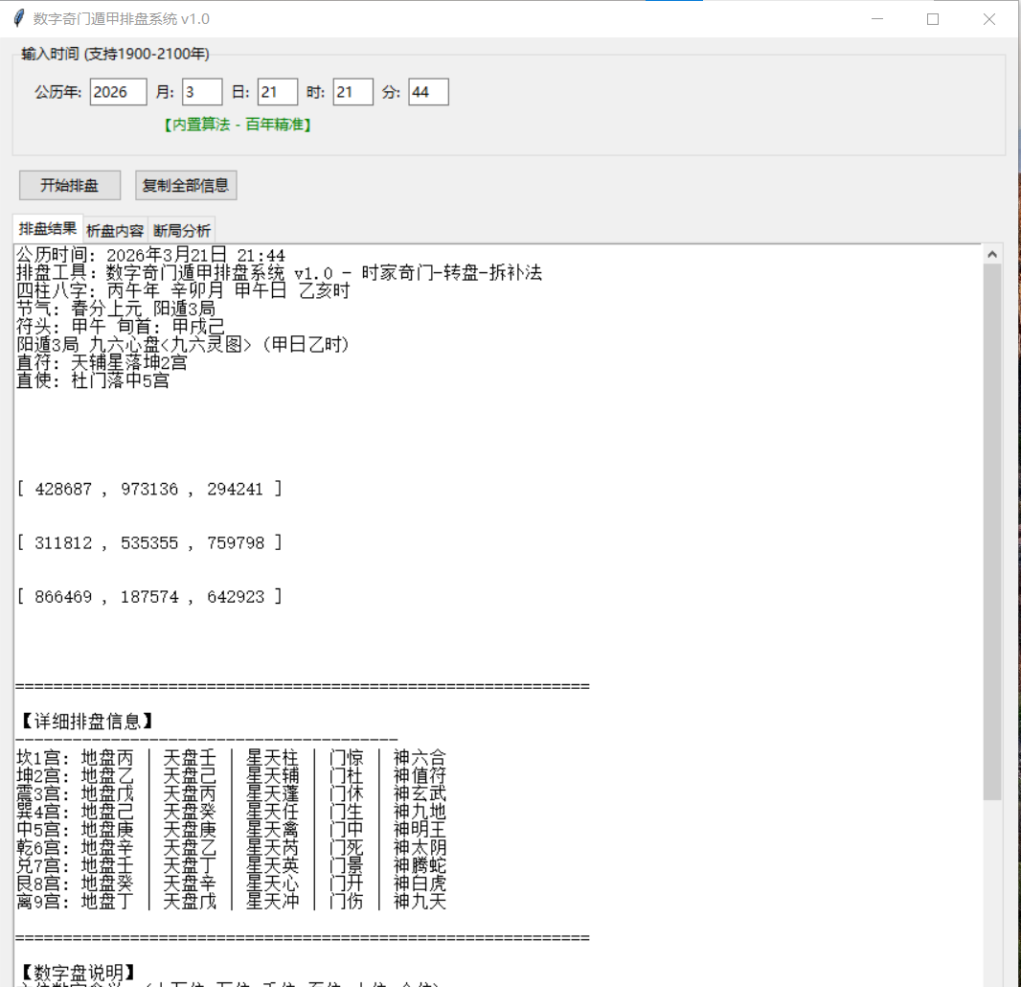Click the 日 input field showing 21
This screenshot has width=1021, height=987.
(x=278, y=92)
